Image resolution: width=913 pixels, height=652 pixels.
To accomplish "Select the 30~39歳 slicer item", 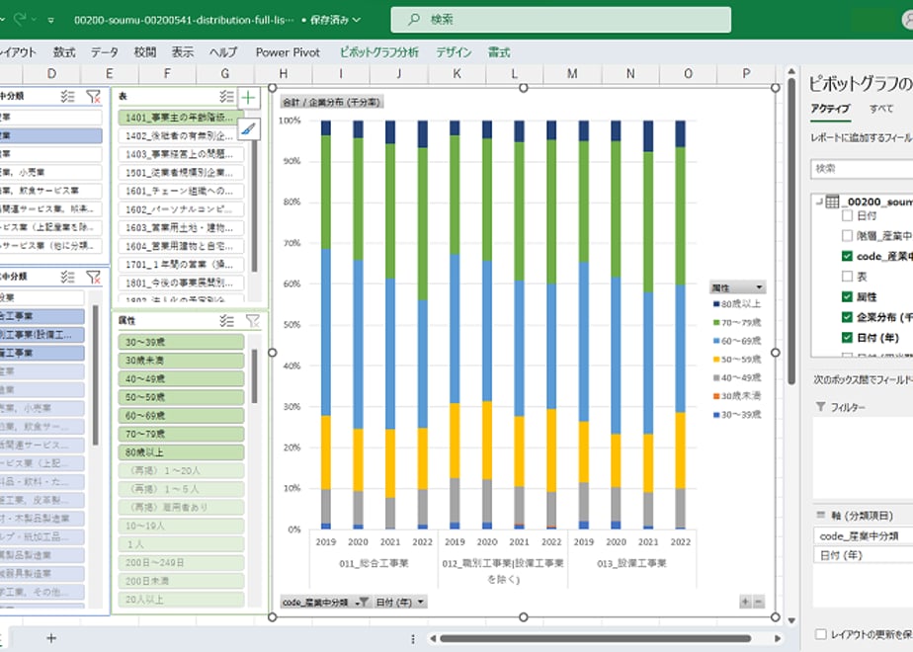I will 181,342.
